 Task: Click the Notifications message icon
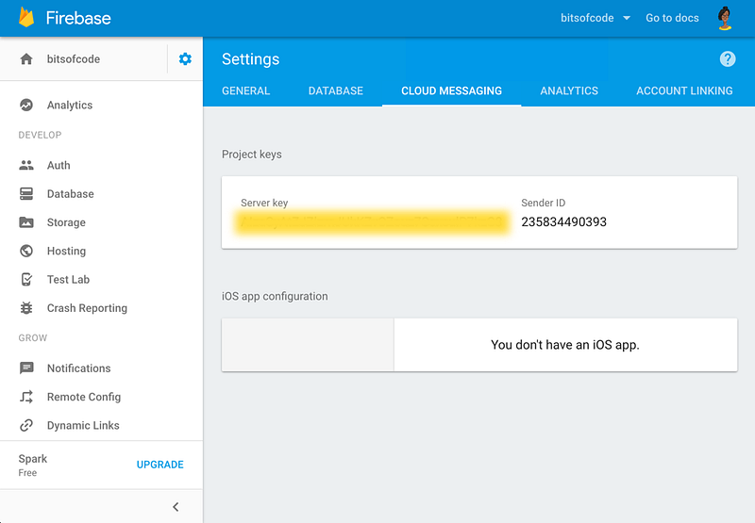click(26, 368)
